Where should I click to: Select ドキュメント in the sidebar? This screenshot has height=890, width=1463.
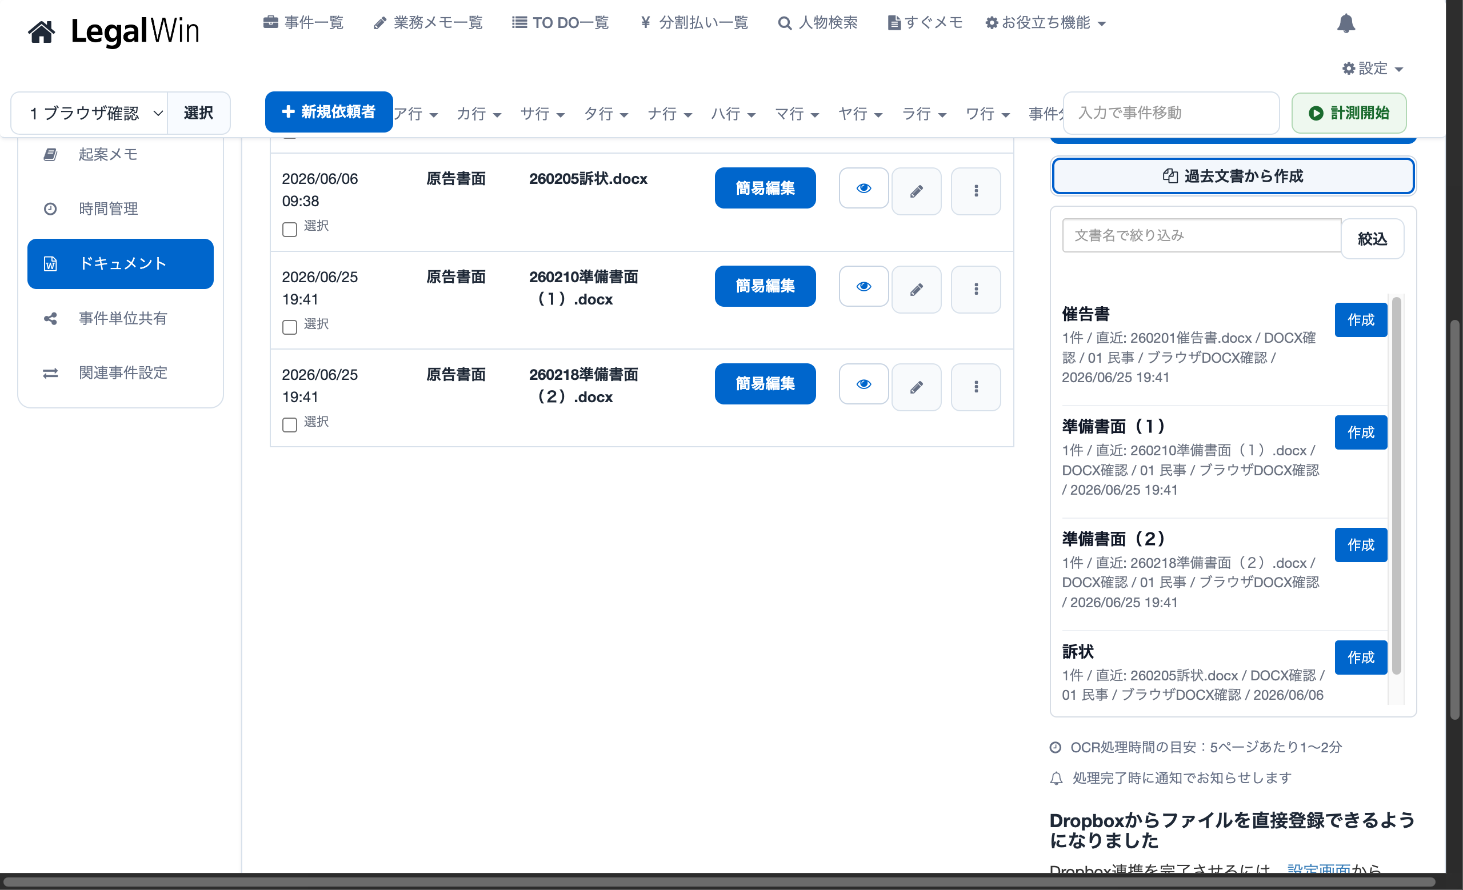coord(121,263)
